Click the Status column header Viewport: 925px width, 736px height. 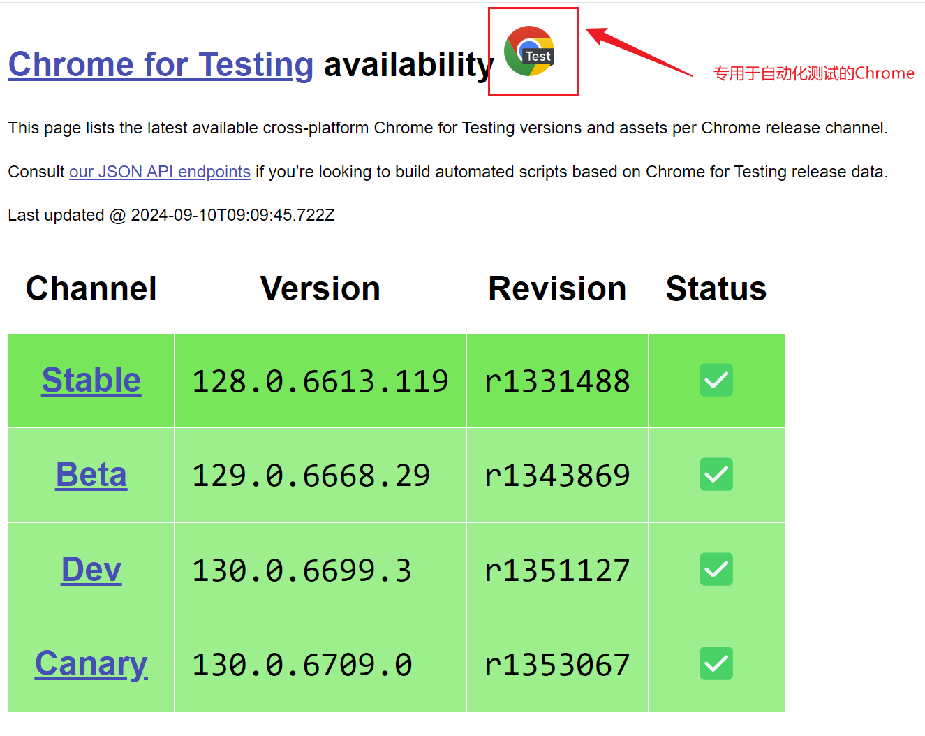(716, 288)
